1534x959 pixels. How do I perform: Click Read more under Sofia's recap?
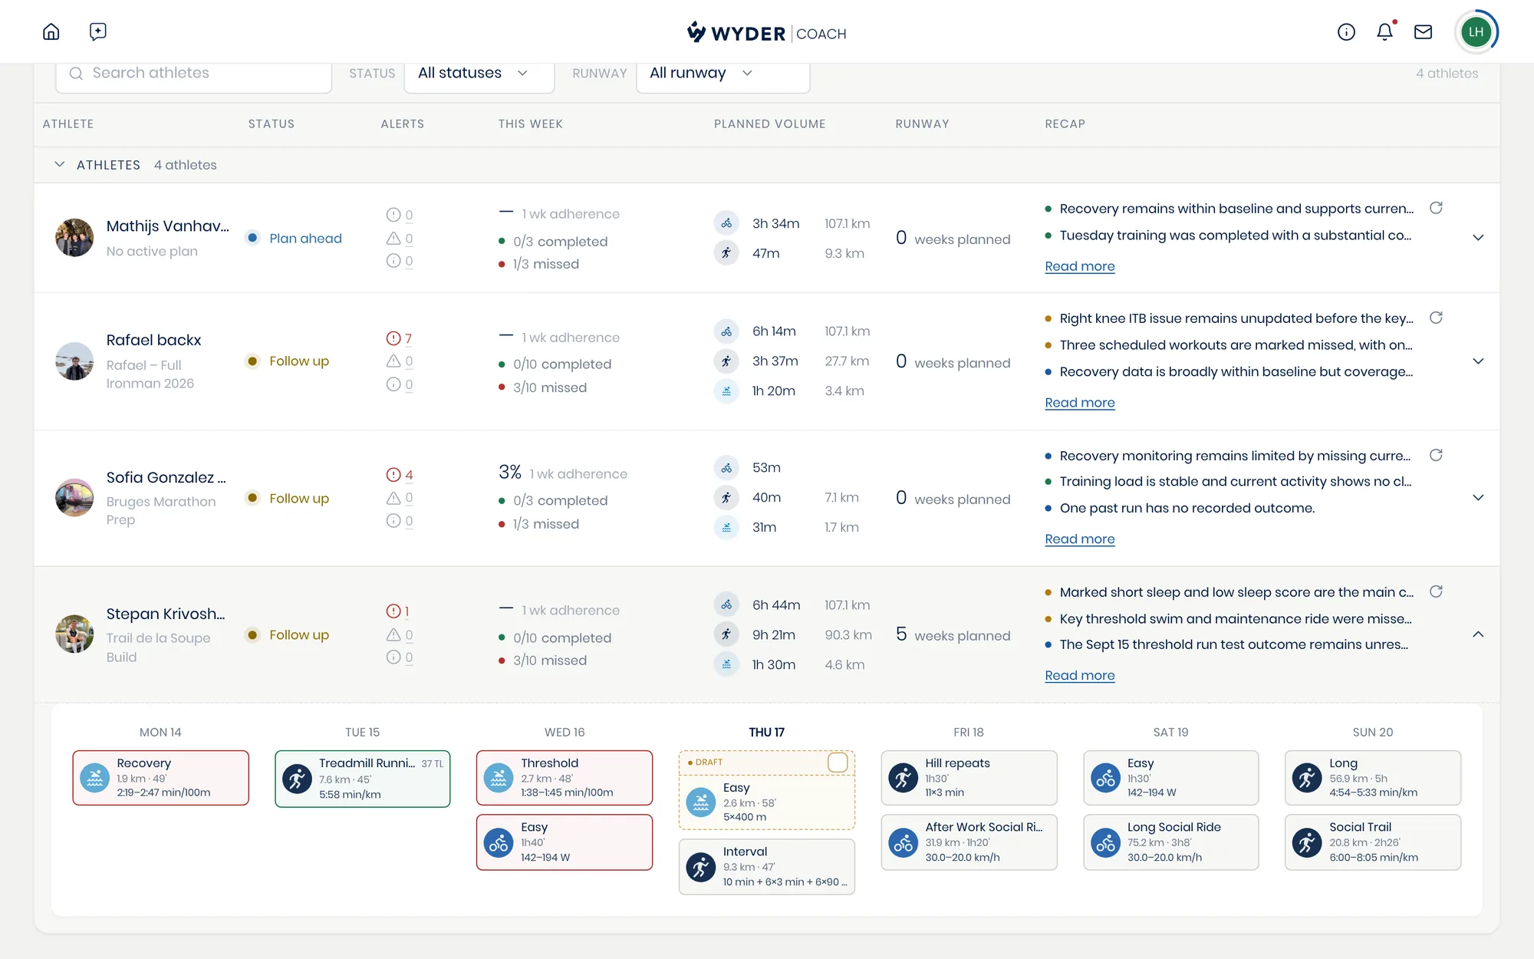coord(1079,539)
